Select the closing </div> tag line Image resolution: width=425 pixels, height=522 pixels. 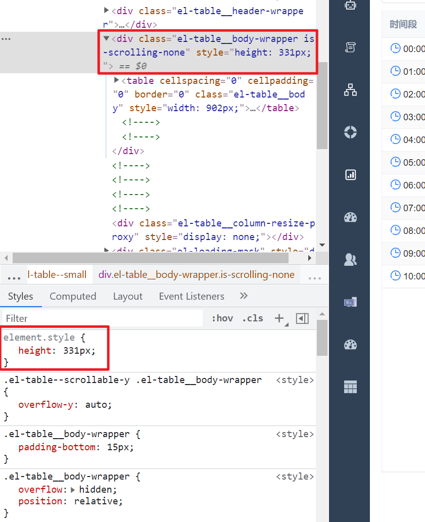(x=128, y=151)
